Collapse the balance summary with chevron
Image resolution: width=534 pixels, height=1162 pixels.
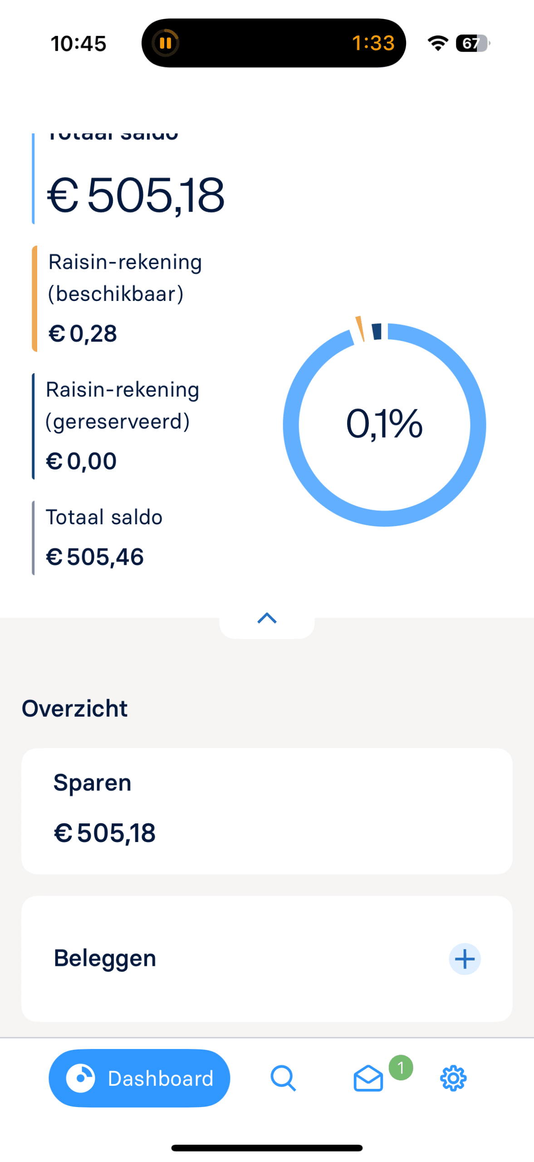click(267, 618)
